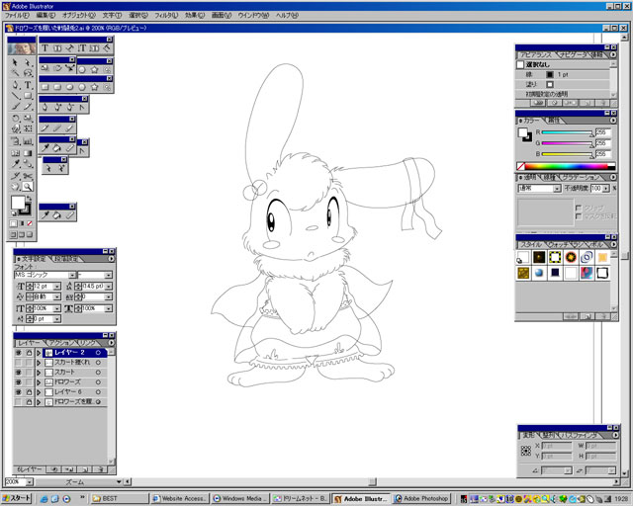Select the Free Transform tool

point(28,128)
